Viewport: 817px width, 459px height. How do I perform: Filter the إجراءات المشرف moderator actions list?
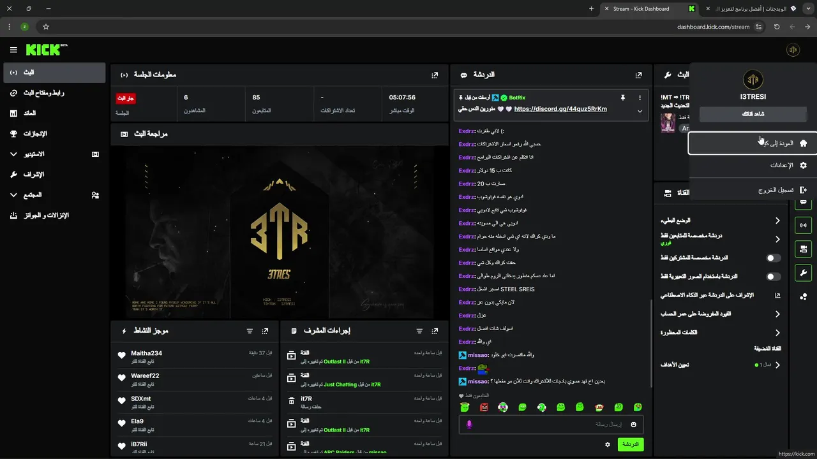tap(419, 331)
